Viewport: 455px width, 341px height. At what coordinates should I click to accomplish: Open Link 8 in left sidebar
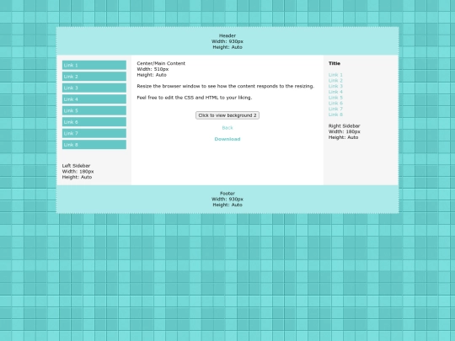coord(94,145)
